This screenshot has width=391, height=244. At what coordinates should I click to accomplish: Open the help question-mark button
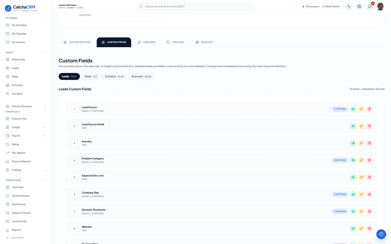[381, 234]
